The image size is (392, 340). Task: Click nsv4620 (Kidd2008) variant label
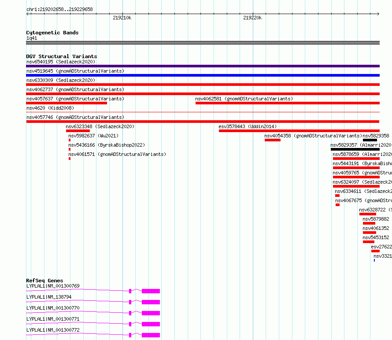pos(50,108)
